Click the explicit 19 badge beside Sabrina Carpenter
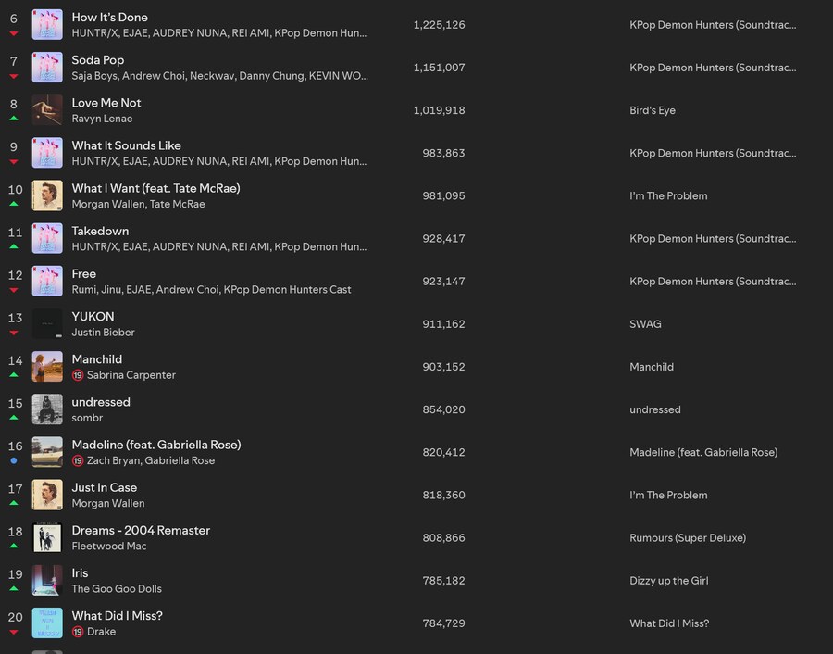This screenshot has height=654, width=833. (78, 375)
